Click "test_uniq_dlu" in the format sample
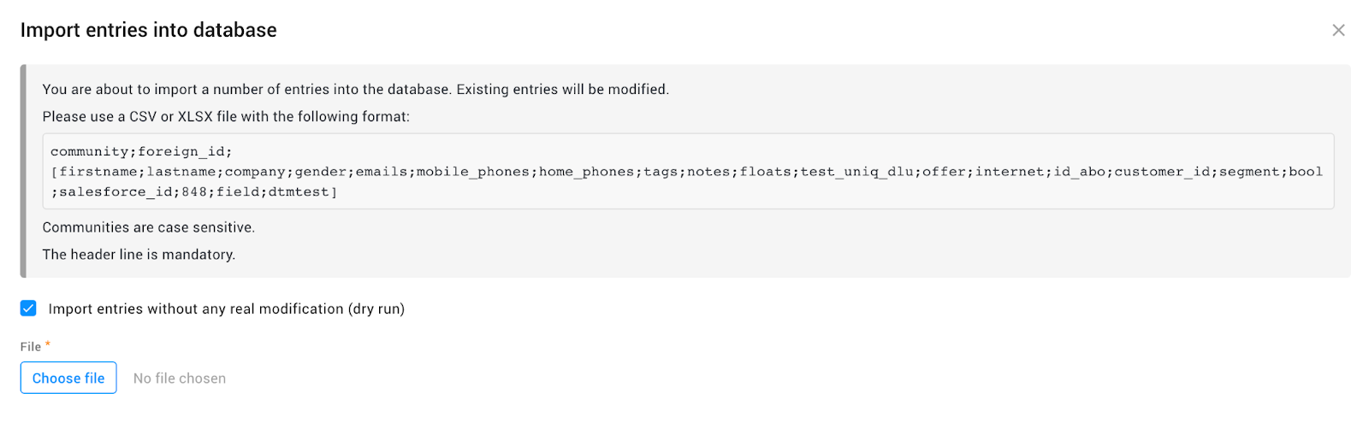Screen dimensions: 1369x440 click(856, 172)
